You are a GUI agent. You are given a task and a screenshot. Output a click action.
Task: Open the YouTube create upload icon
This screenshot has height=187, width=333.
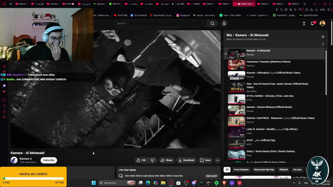point(304,23)
